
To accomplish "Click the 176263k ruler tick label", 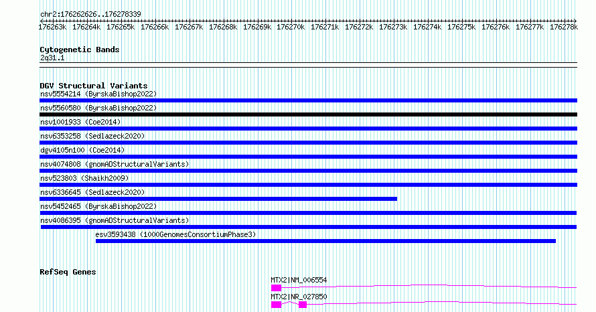I will (x=52, y=27).
